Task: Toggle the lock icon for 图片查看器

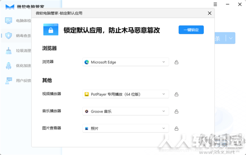Action: click(x=176, y=129)
